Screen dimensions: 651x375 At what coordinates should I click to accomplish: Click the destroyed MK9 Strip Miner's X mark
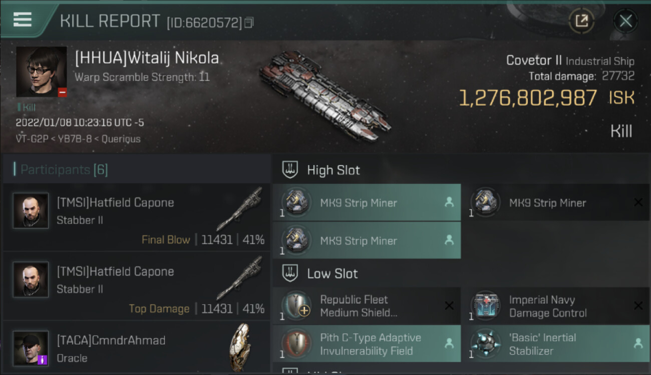(638, 202)
